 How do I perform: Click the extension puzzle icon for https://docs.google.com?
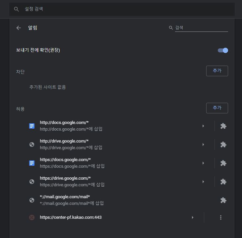(x=223, y=163)
